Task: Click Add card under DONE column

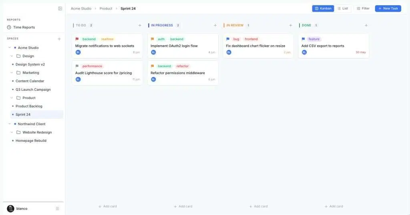Action: (x=334, y=206)
